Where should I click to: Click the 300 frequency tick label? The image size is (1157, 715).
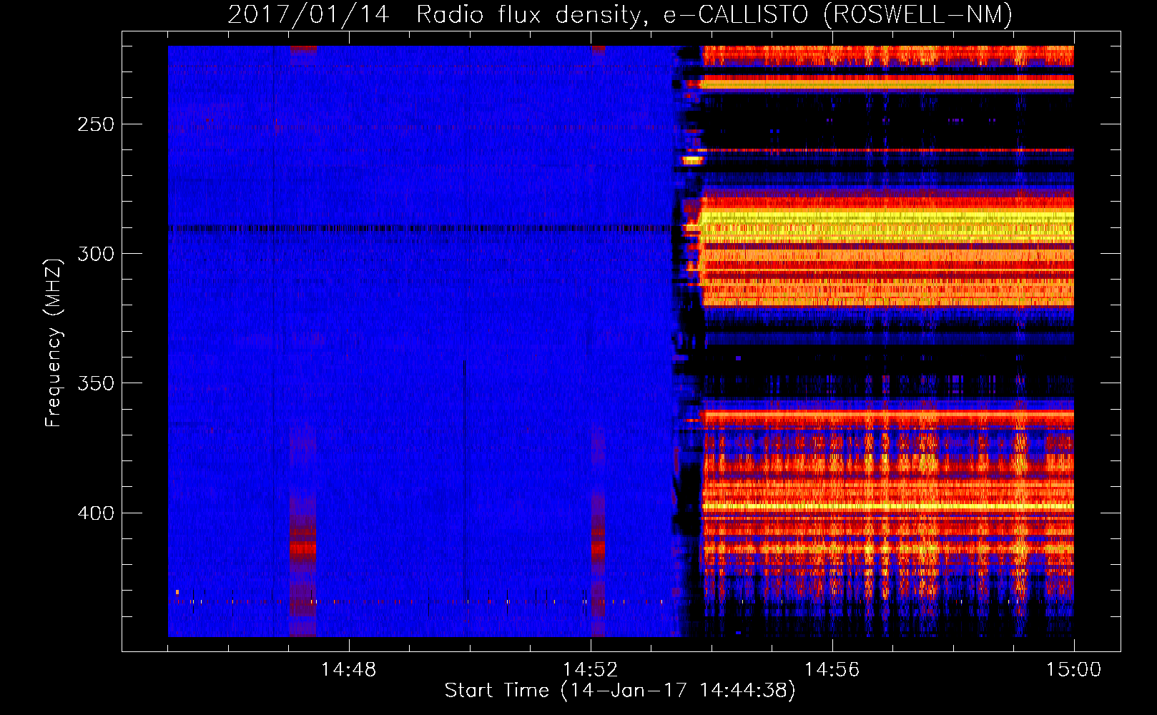pyautogui.click(x=96, y=254)
